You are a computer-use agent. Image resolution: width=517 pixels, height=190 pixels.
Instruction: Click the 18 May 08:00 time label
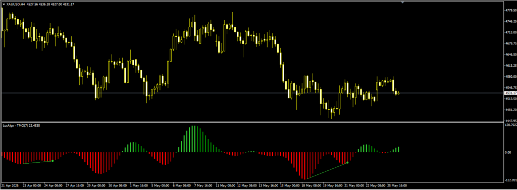[x=311, y=185]
